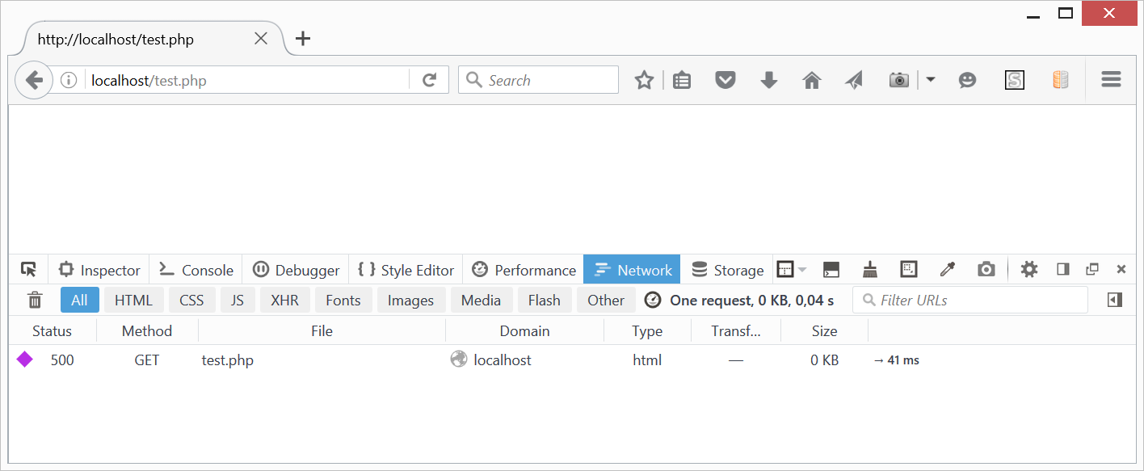Toggle the network details side pane
The height and width of the screenshot is (471, 1144).
(1115, 301)
